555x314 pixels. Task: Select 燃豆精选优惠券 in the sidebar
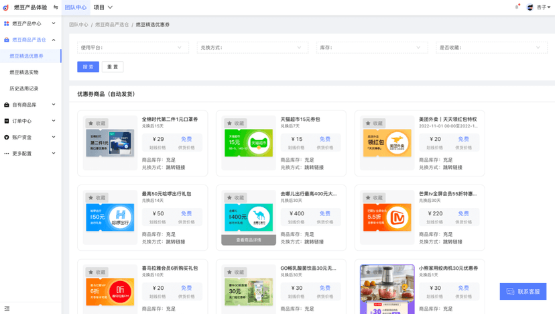click(30, 56)
